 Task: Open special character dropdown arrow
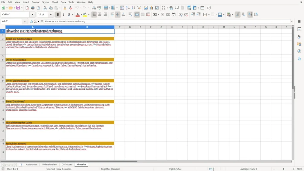tap(167, 8)
